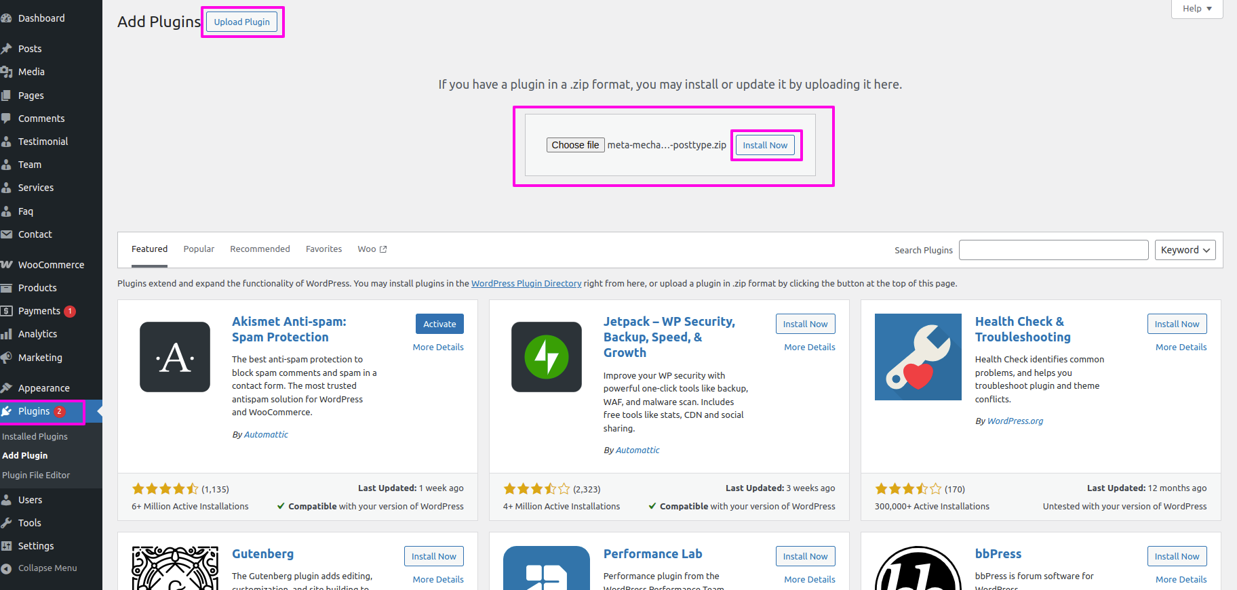Click the Settings sliders icon
The width and height of the screenshot is (1237, 590).
pyautogui.click(x=6, y=546)
